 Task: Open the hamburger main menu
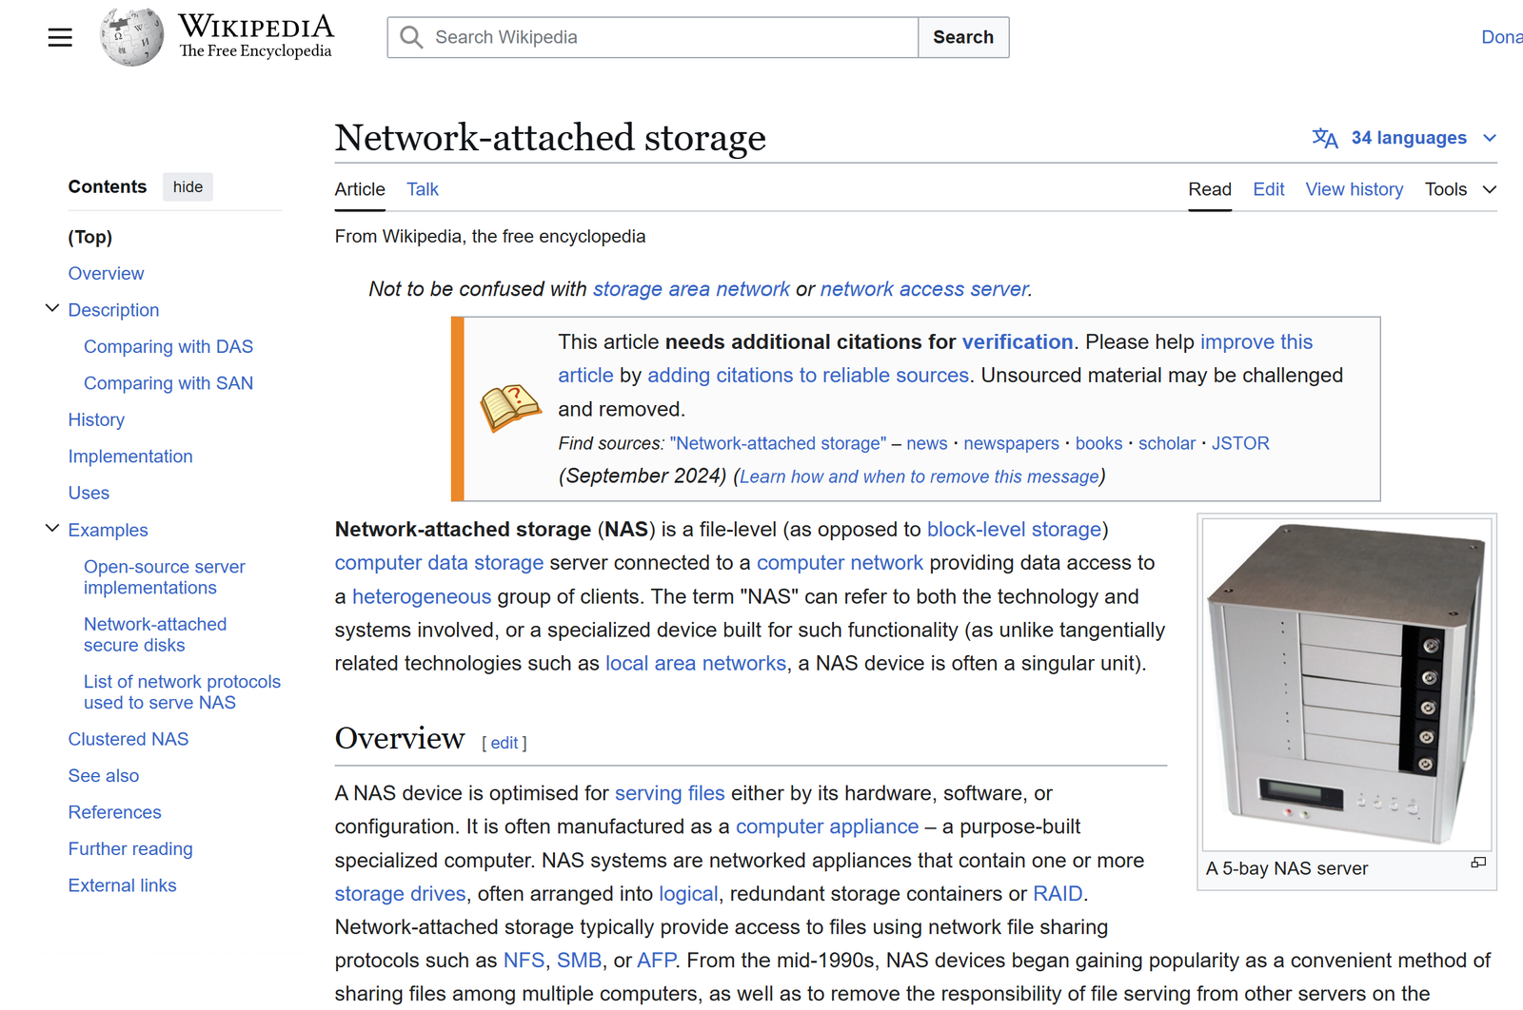tap(60, 38)
